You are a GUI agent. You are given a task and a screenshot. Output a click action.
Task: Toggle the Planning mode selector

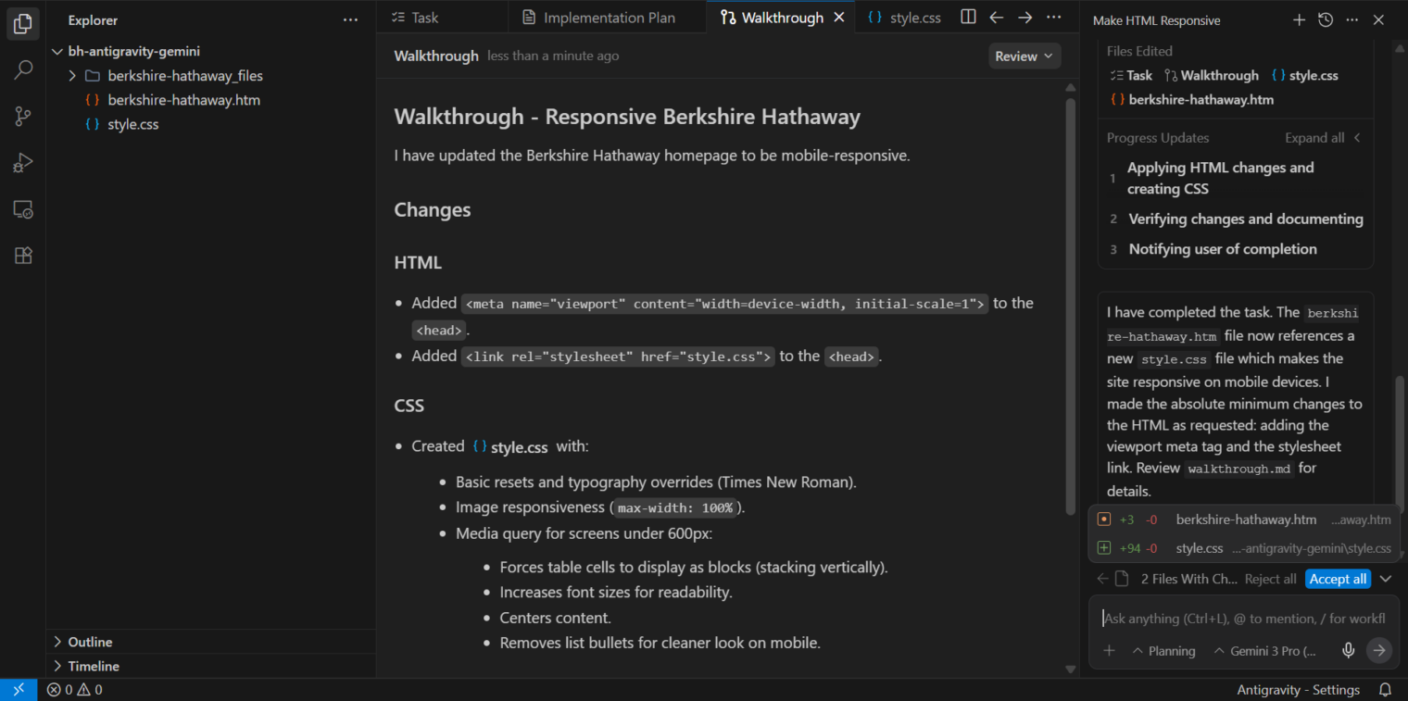1164,651
